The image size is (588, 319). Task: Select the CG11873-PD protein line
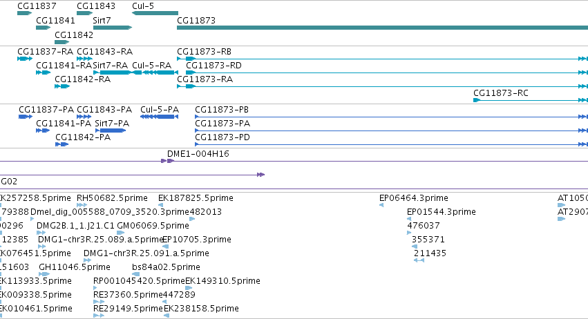tap(392, 144)
